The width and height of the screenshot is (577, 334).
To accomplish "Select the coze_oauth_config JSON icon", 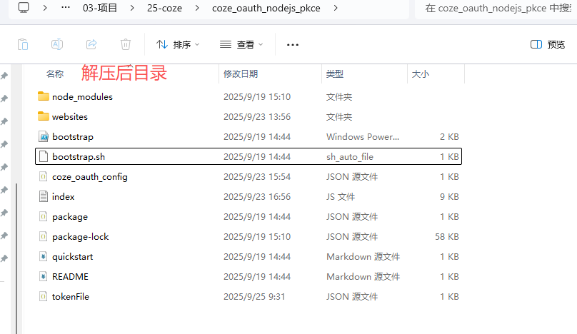I will pos(44,176).
